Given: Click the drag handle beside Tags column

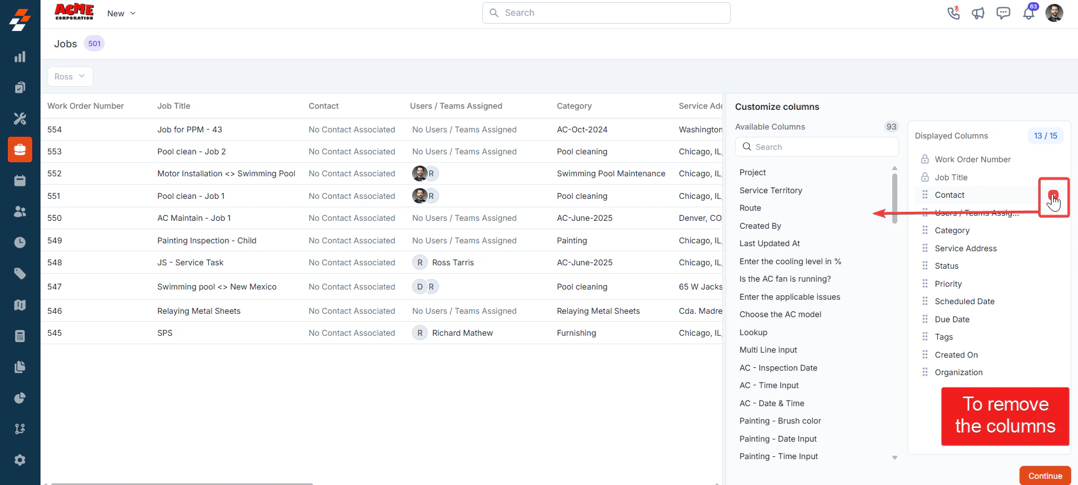Looking at the screenshot, I should coord(925,337).
